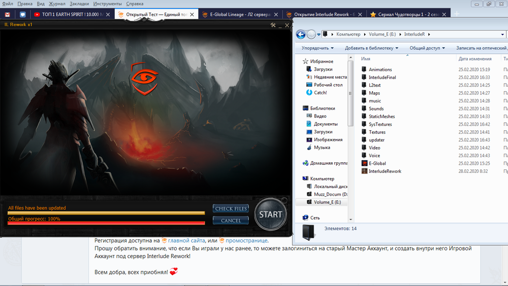The width and height of the screenshot is (508, 286).
Task: Open the pinned chat bubble tab icon
Action: pyautogui.click(x=23, y=15)
